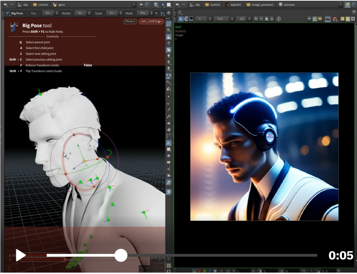This screenshot has width=357, height=274.
Task: Click the three-axis icon in the sidebar
Action: pos(169,169)
